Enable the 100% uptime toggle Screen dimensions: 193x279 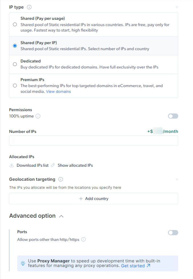(x=173, y=116)
